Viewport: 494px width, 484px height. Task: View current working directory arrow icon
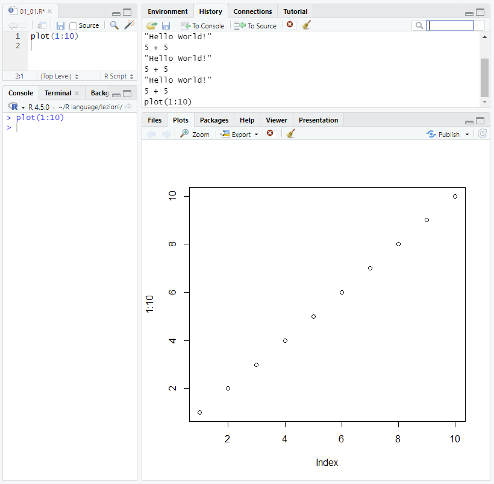[x=128, y=107]
